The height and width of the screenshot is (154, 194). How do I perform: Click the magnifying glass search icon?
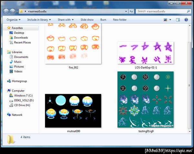(188, 11)
